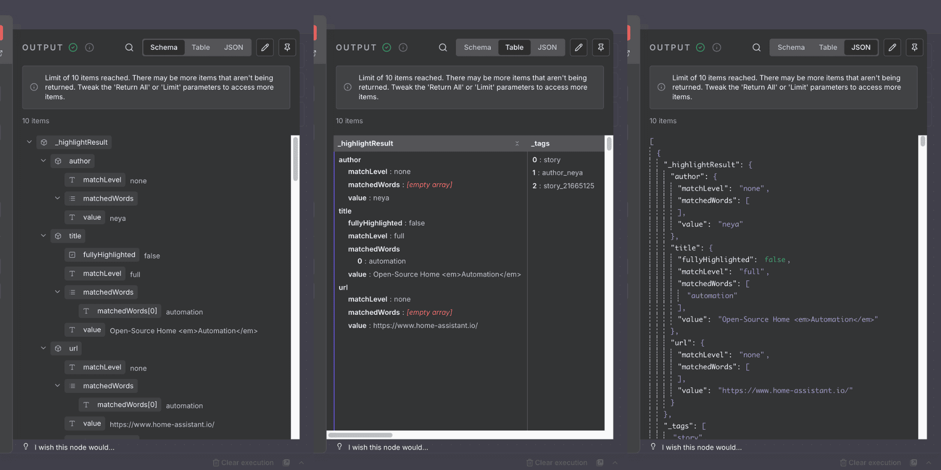Screen dimensions: 941x470
Task: Click edit pencil icon in right panel
Action: click(x=892, y=47)
